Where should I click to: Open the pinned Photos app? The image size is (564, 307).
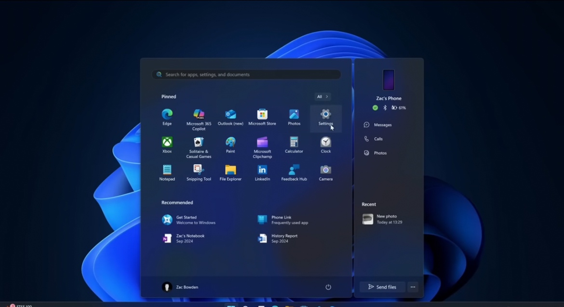click(x=294, y=118)
